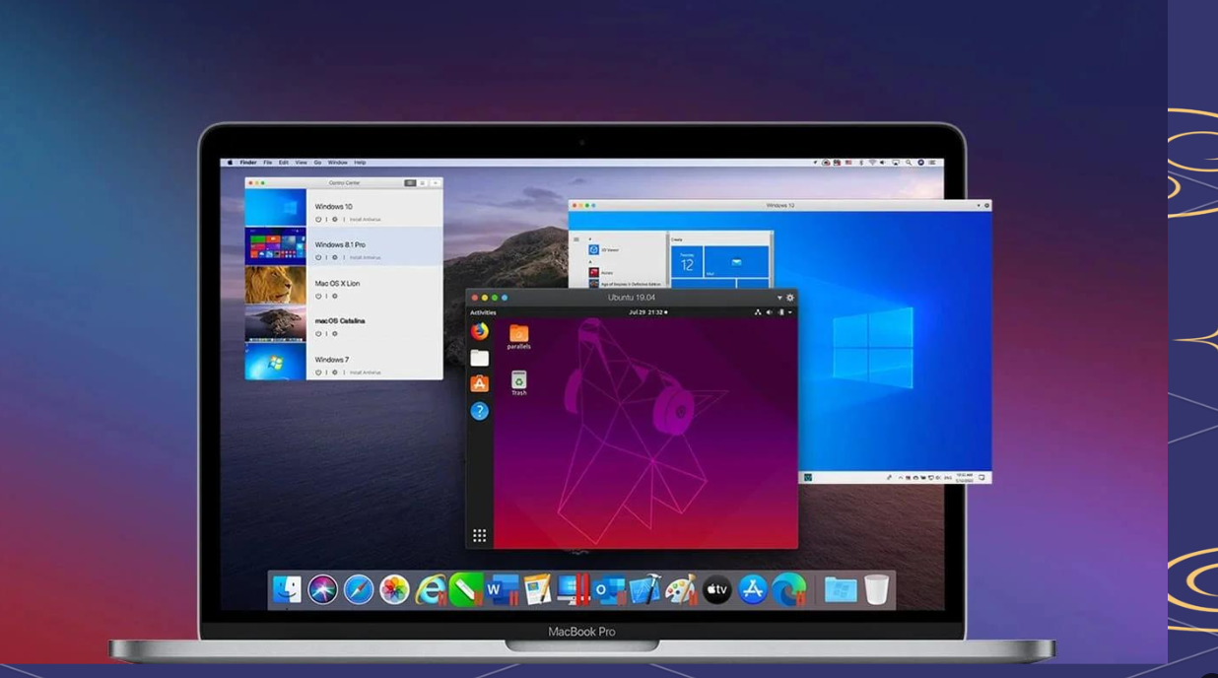The image size is (1218, 678).
Task: Launch Internet Explorer from the Dock
Action: (x=430, y=589)
